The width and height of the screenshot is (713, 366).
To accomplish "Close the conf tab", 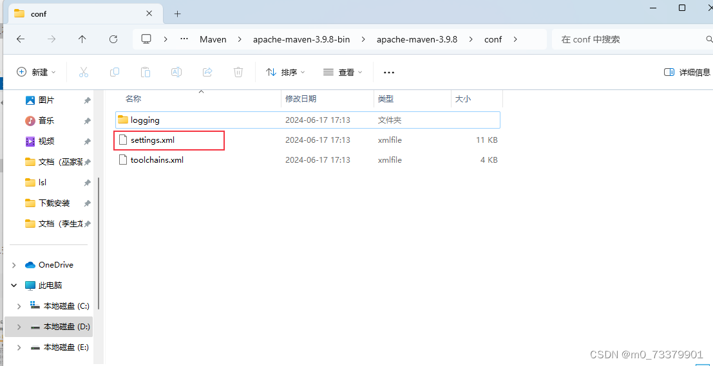I will 149,14.
